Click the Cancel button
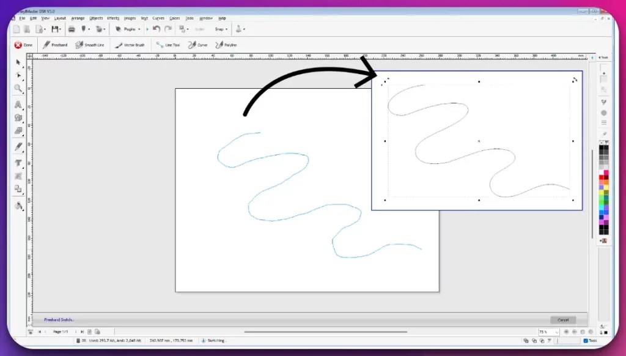 562,319
